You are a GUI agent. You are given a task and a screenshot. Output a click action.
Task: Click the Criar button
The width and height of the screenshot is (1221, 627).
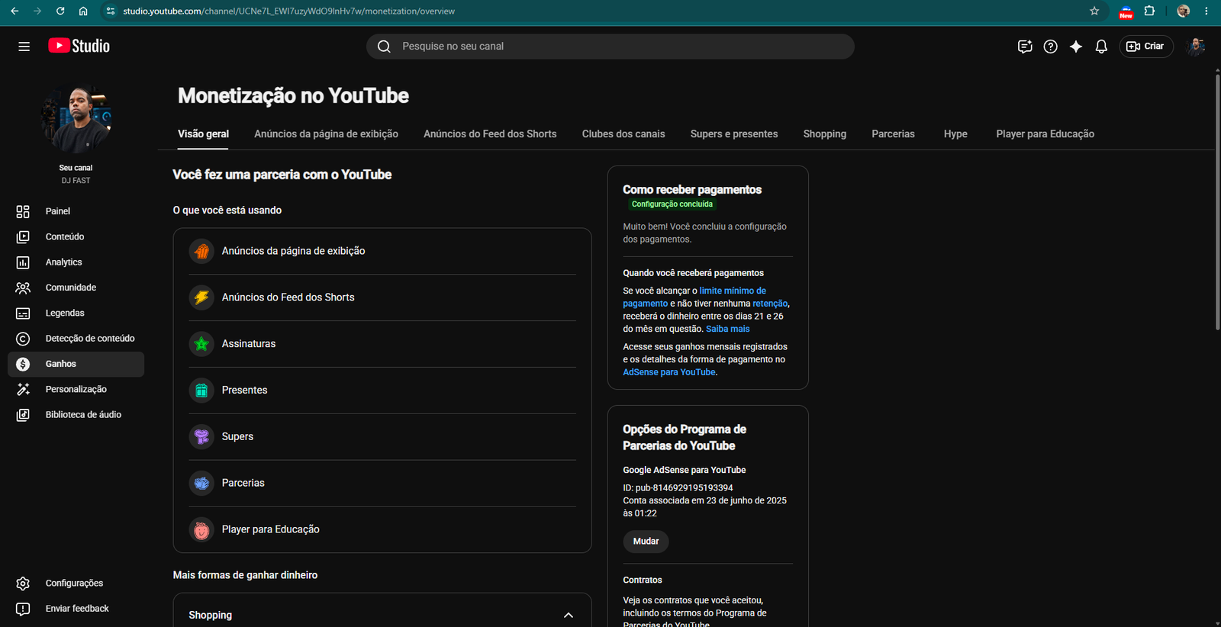coord(1146,47)
